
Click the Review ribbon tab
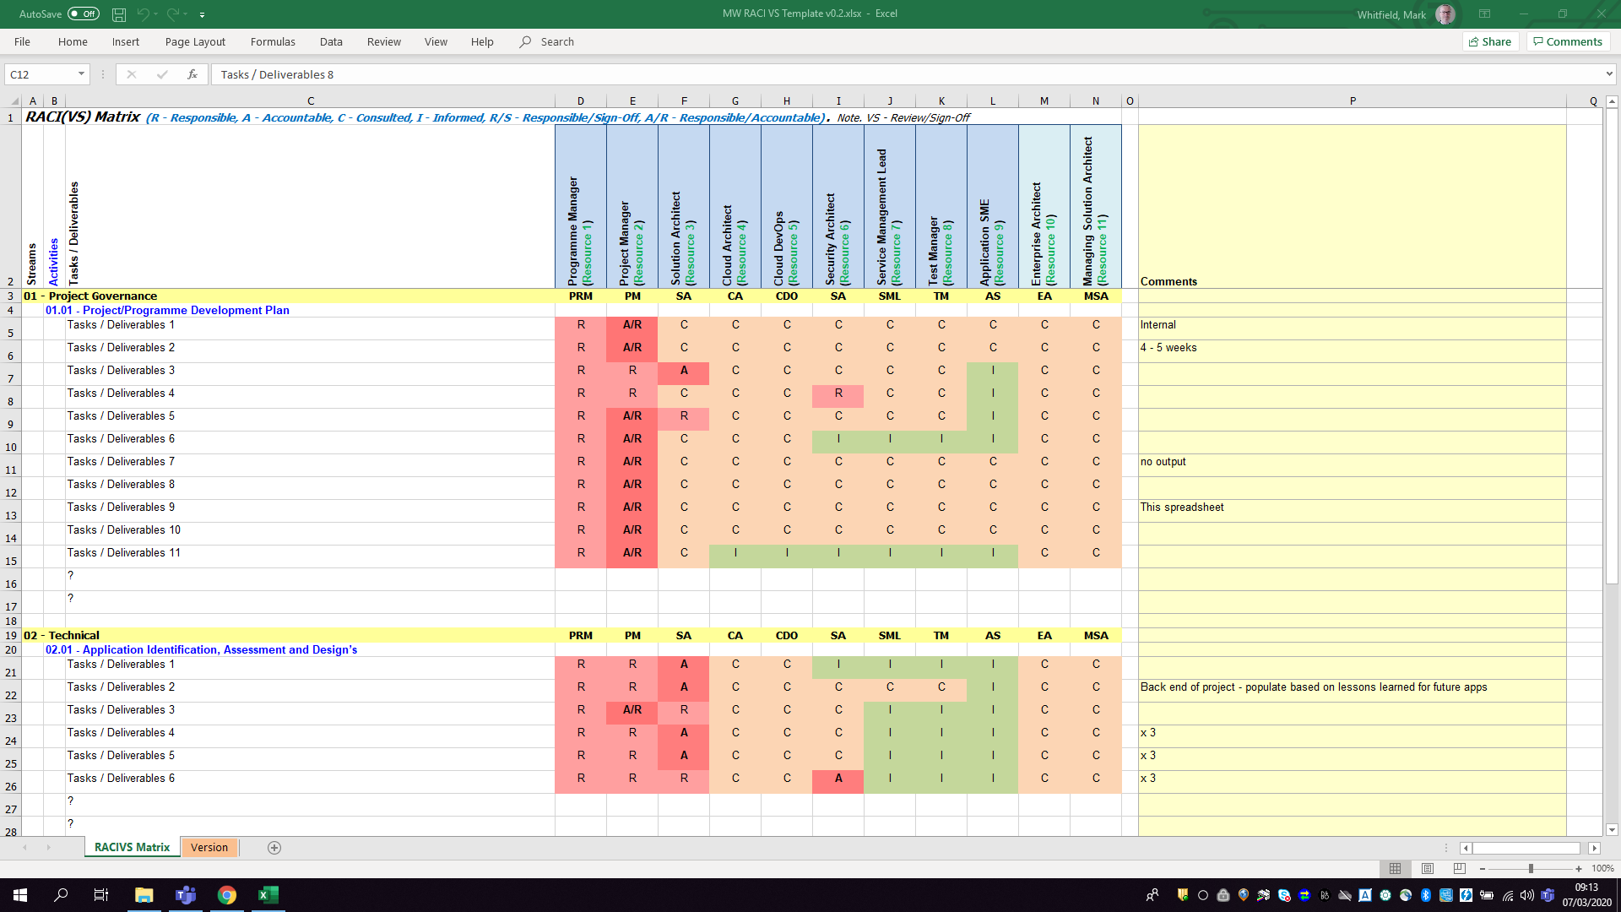384,41
